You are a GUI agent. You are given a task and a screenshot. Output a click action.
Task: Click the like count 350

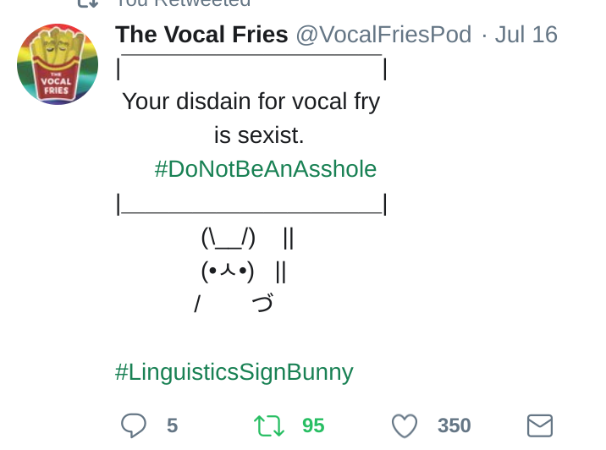(x=454, y=425)
